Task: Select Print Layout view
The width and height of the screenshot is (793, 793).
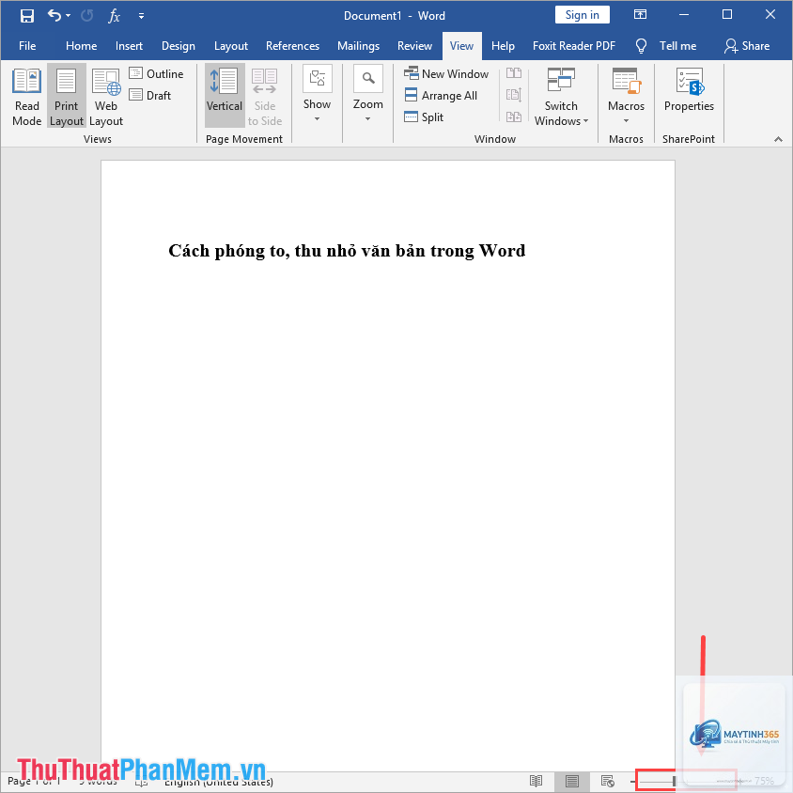Action: [x=67, y=96]
